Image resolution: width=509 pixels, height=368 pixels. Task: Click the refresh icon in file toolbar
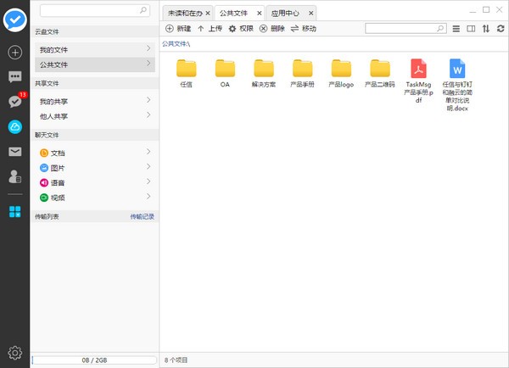(x=500, y=29)
